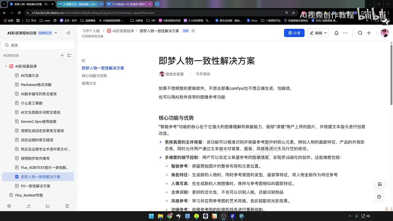Bookmark this page with star icon

coord(294,13)
